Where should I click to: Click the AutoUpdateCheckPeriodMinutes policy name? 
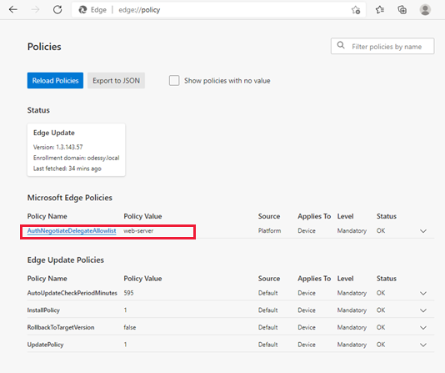click(x=72, y=293)
